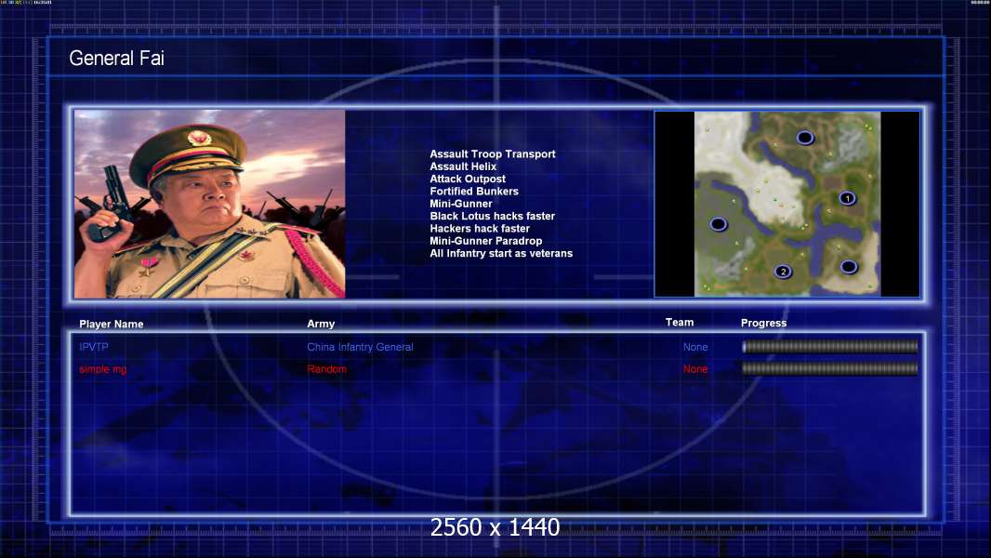991x558 pixels.
Task: Click the '2560 x 1440' resolution text
Action: pyautogui.click(x=495, y=527)
